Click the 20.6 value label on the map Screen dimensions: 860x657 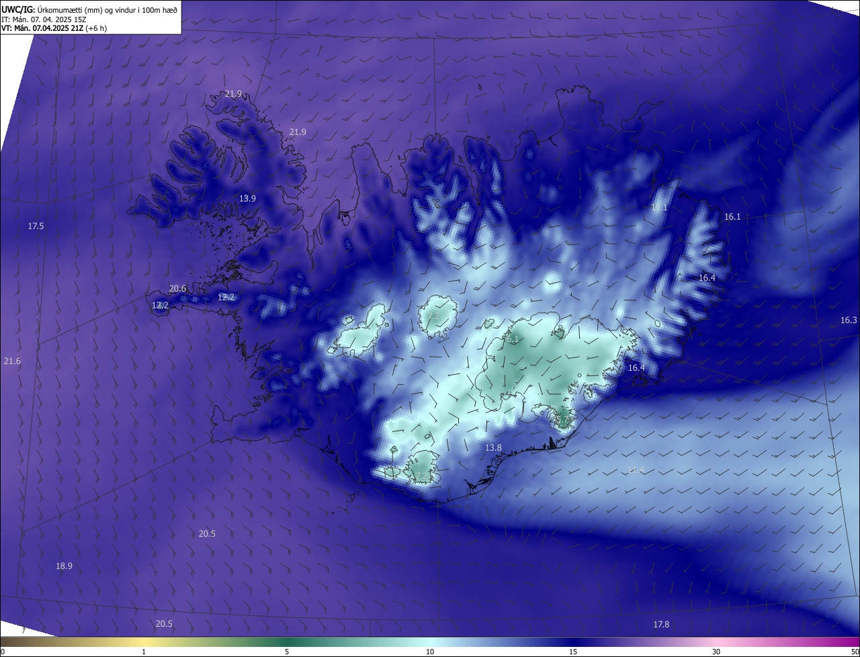coord(177,289)
